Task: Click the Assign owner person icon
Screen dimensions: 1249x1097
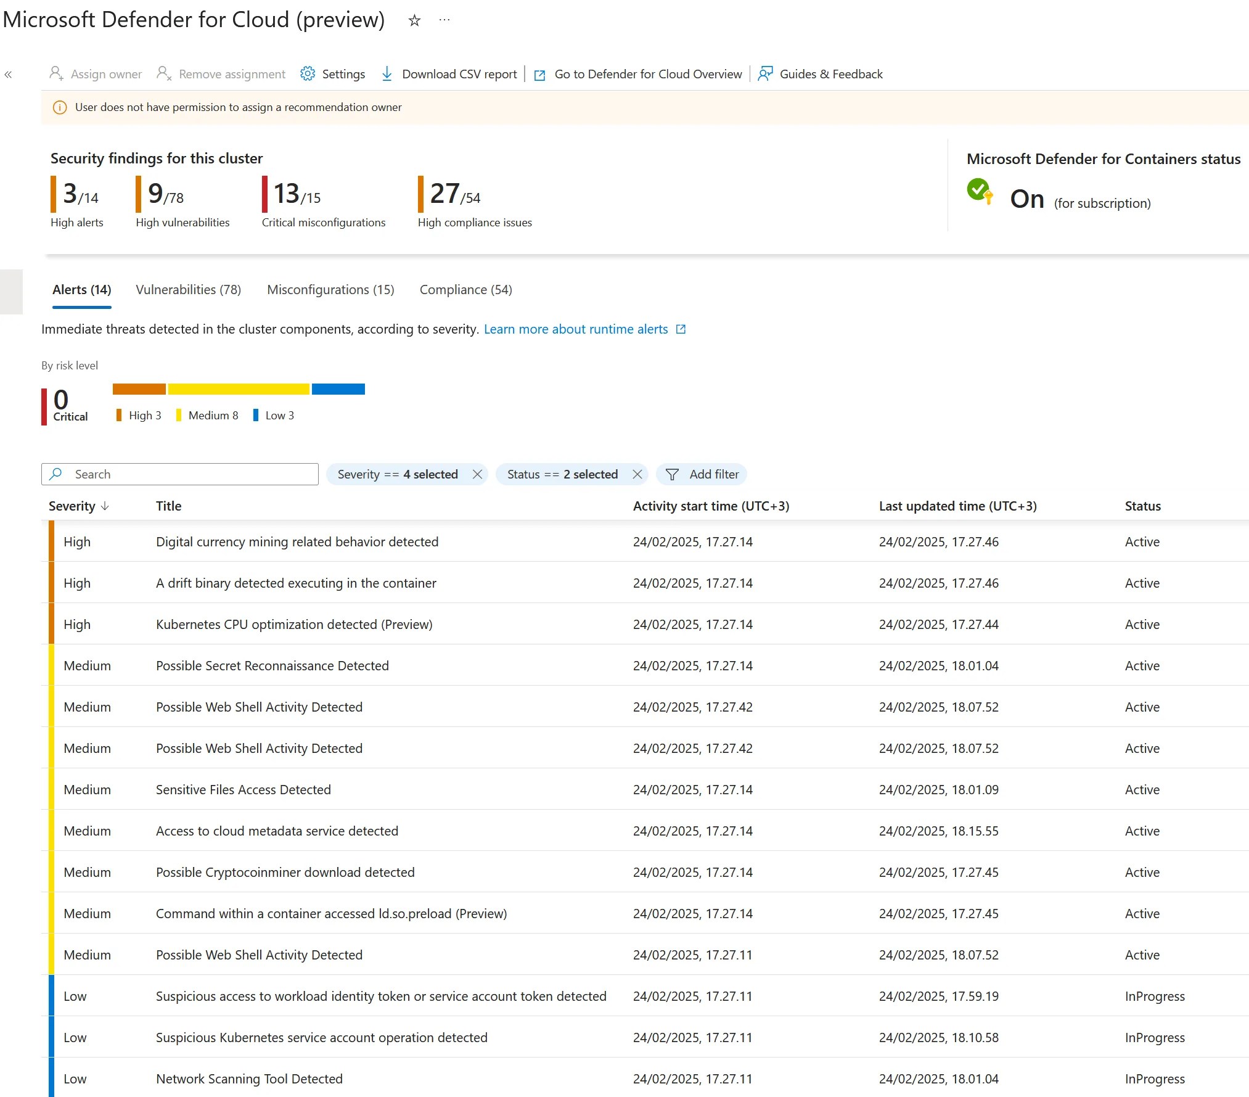Action: coord(56,74)
